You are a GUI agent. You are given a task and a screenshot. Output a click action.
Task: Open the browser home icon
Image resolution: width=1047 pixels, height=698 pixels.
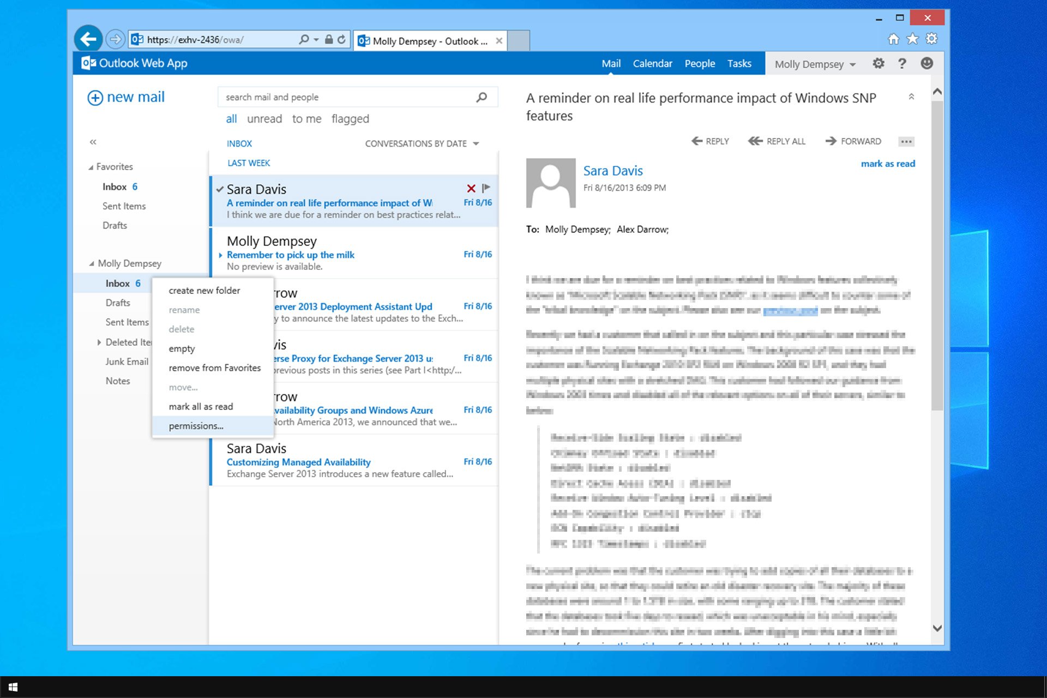point(893,39)
